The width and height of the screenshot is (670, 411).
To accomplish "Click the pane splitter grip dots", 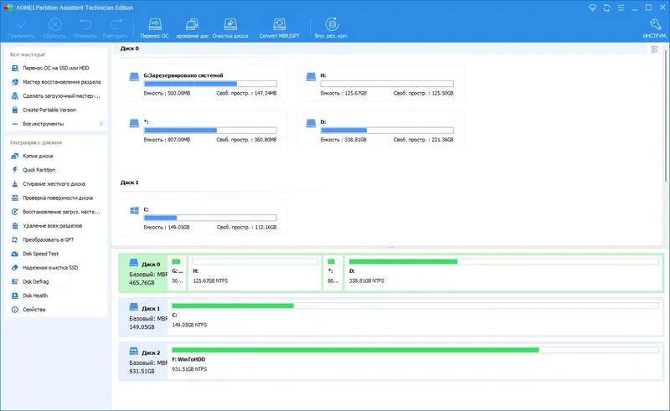I will tap(390, 247).
